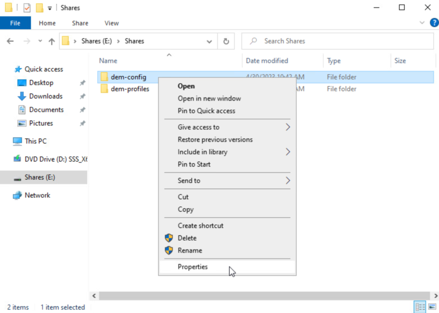Click the Back arrow navigation icon
This screenshot has width=439, height=313.
pos(10,41)
